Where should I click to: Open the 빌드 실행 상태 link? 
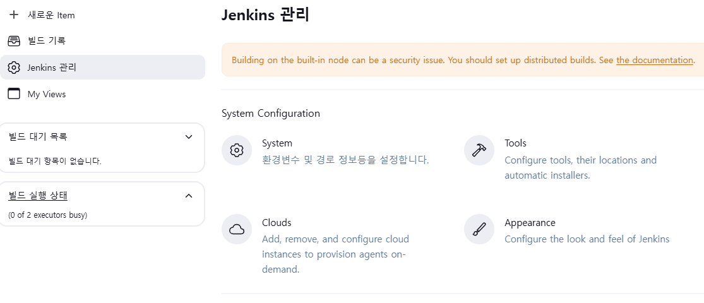click(38, 195)
